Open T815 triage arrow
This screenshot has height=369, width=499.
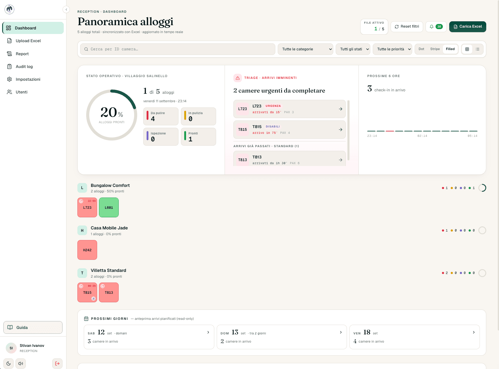point(341,130)
